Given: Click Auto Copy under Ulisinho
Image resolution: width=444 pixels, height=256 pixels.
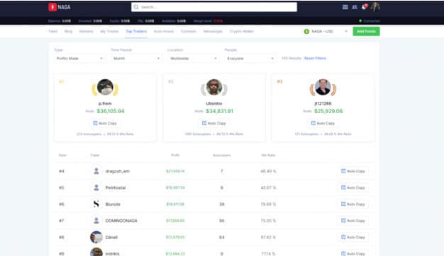Looking at the screenshot, I should (x=213, y=123).
